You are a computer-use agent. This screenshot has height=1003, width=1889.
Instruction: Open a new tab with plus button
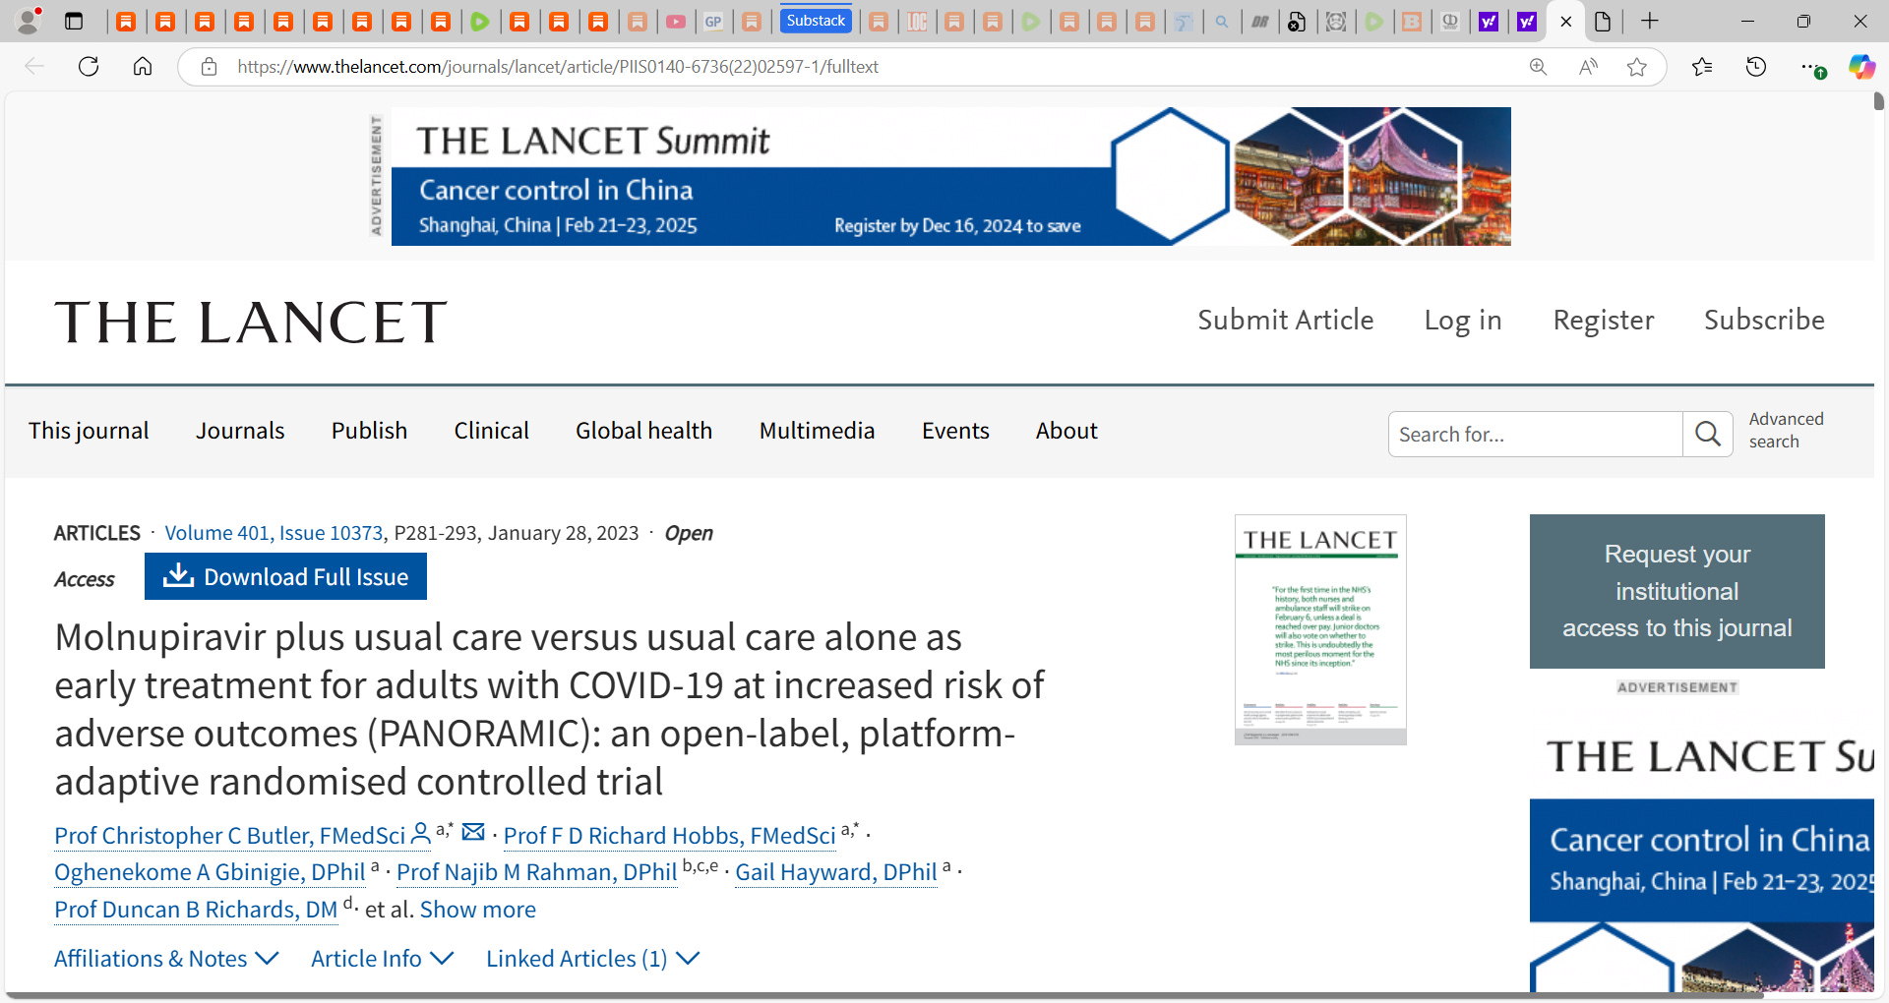click(x=1650, y=21)
